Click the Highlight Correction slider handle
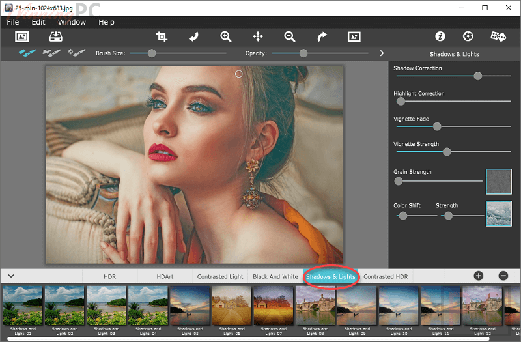 tap(401, 102)
